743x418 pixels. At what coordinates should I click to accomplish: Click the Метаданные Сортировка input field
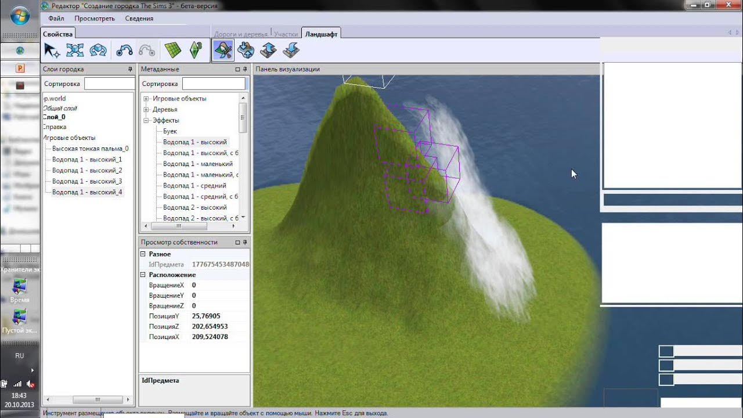[x=214, y=84]
